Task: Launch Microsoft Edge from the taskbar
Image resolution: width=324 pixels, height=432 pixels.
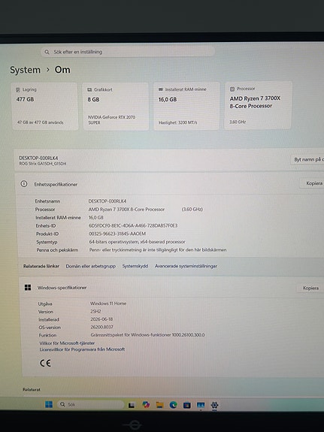Action: (x=173, y=405)
